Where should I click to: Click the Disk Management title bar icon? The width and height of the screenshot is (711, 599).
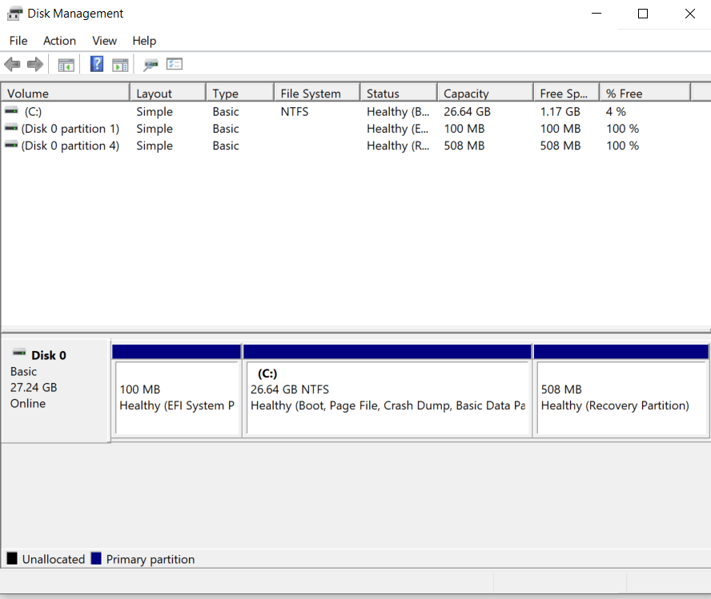click(x=14, y=14)
